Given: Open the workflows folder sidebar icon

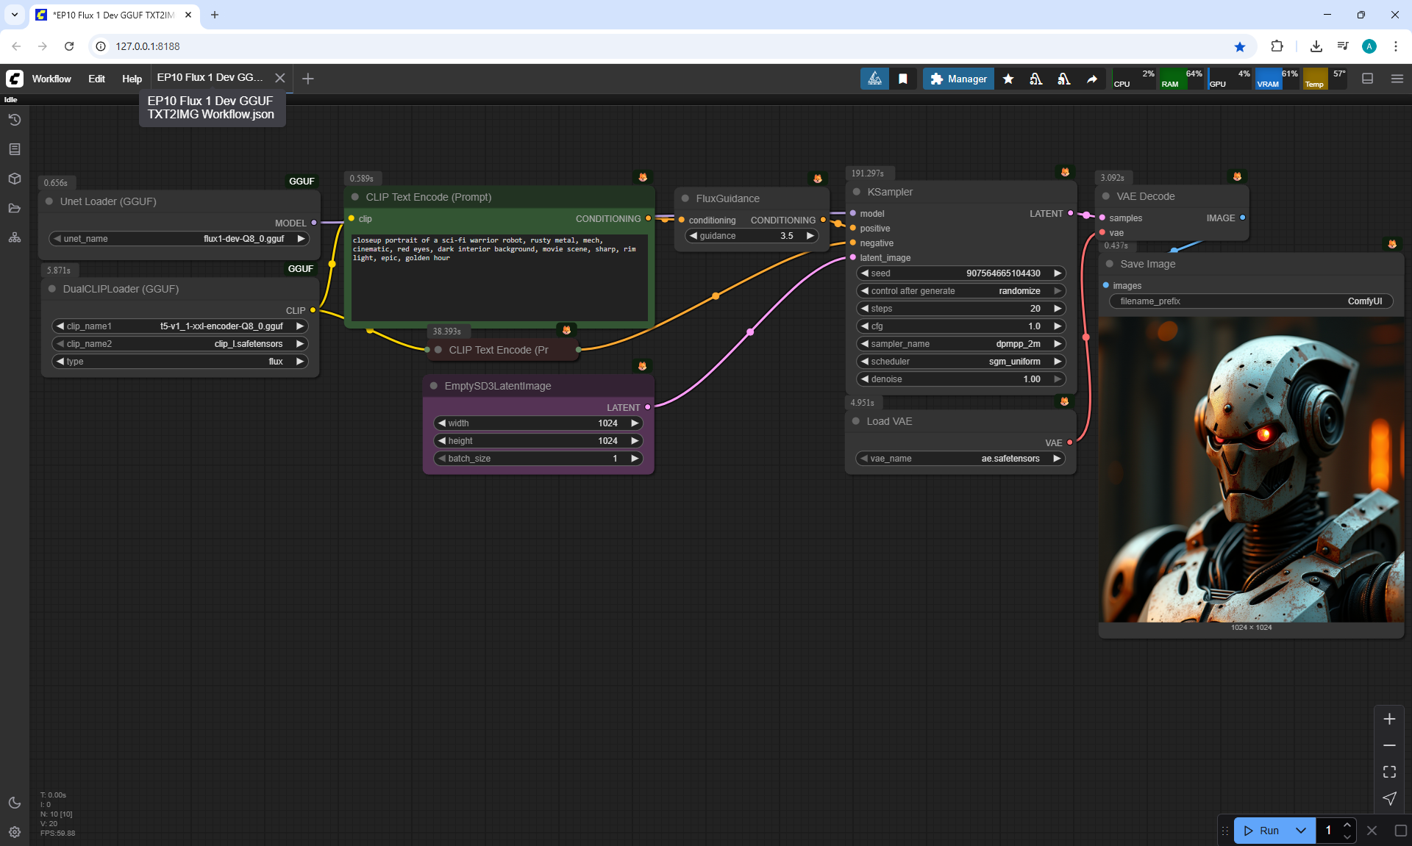Looking at the screenshot, I should pyautogui.click(x=15, y=208).
